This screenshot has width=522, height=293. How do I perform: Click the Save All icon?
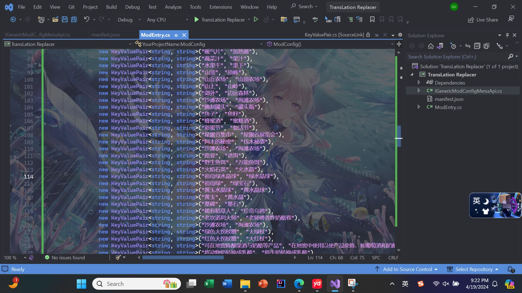(74, 20)
